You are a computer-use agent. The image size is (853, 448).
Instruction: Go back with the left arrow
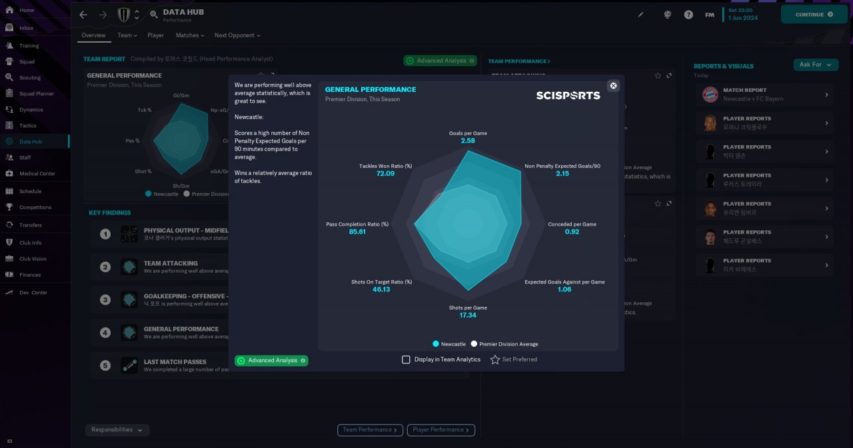(83, 15)
